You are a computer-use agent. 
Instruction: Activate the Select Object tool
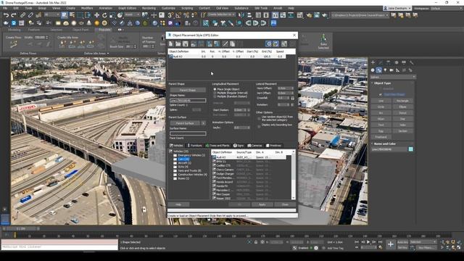coord(65,14)
